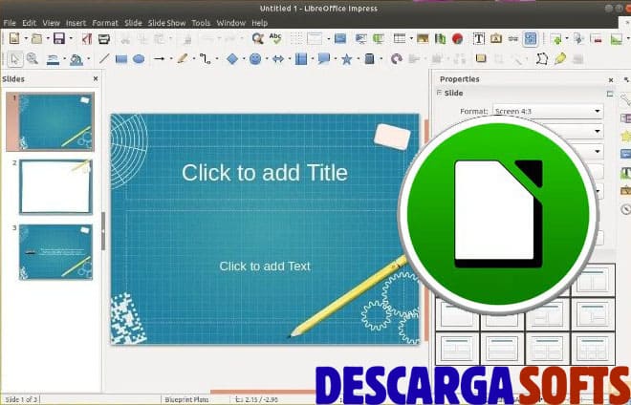Select slide 2 thumbnail in Slides panel
This screenshot has width=631, height=405.
56,186
